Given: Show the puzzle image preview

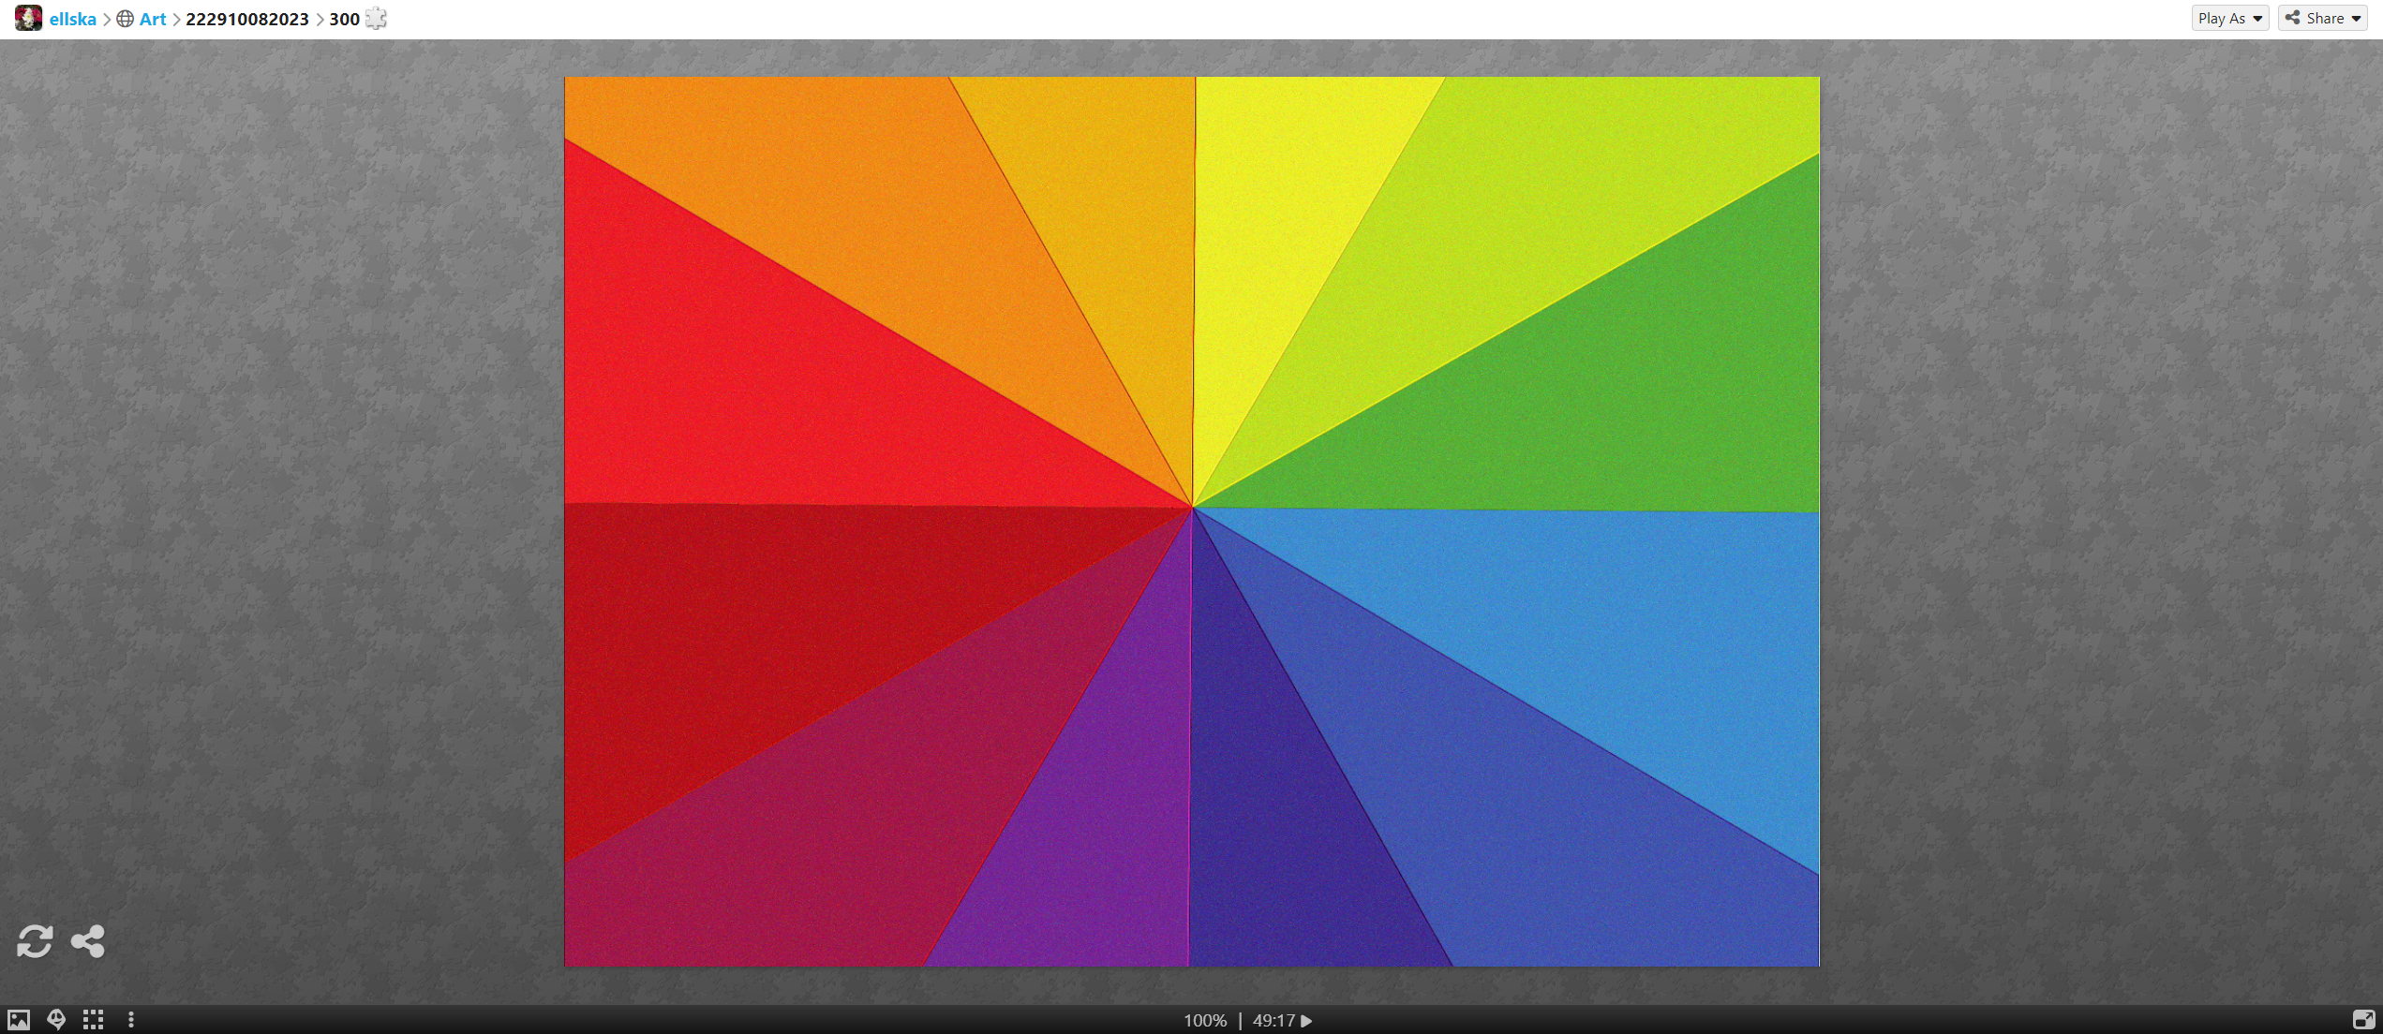Looking at the screenshot, I should 19,1020.
